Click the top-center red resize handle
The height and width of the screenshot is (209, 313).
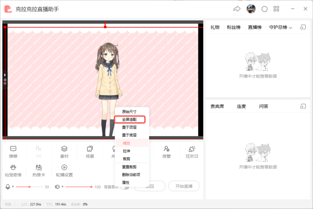click(105, 27)
